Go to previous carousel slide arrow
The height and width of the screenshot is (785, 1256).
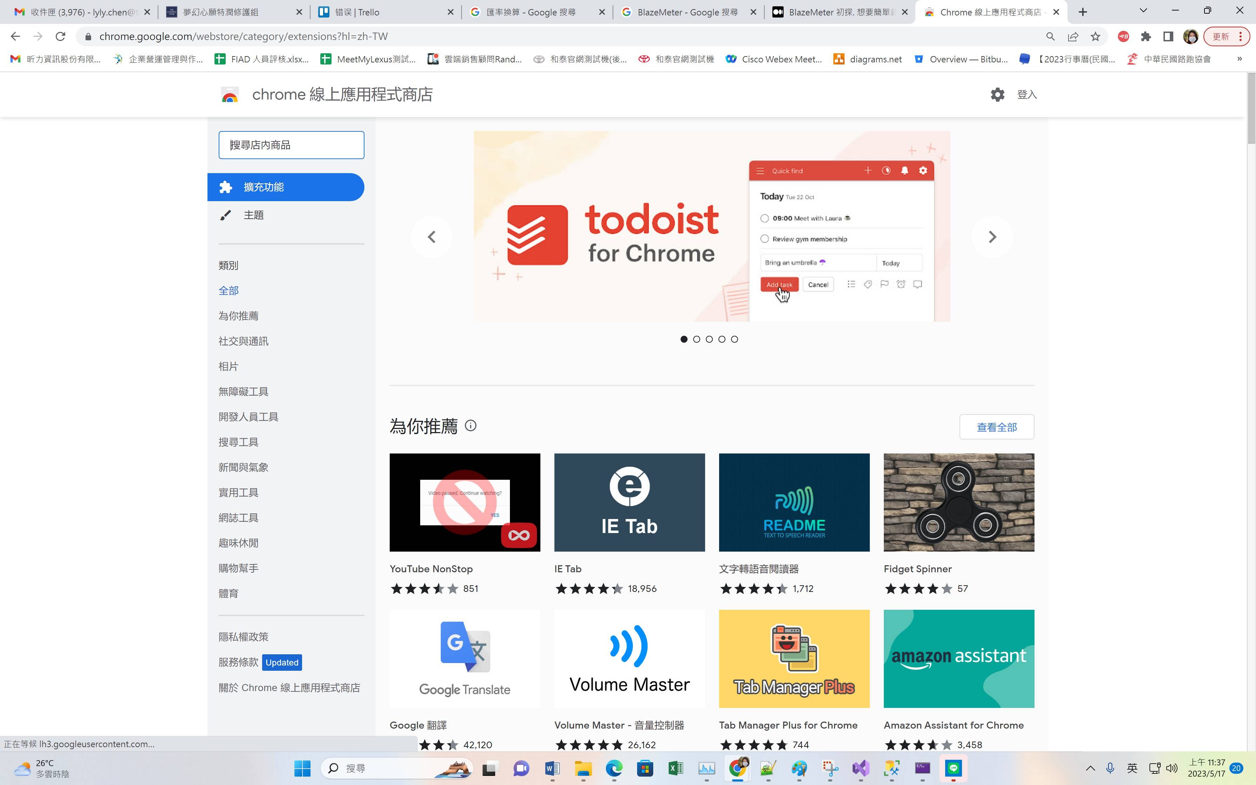[x=431, y=237]
